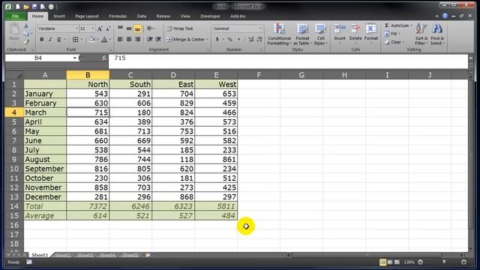Open the Sort & Filter dropdown
The height and width of the screenshot is (270, 480).
(421, 34)
